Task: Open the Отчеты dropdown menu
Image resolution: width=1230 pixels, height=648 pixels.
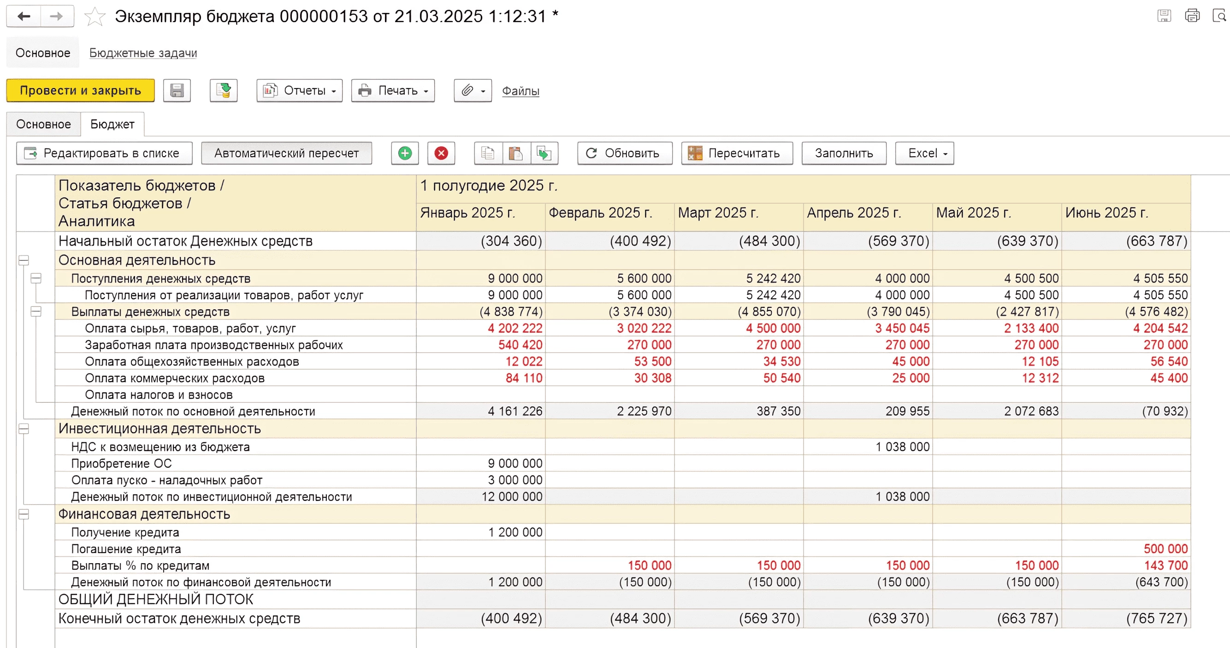Action: click(299, 90)
